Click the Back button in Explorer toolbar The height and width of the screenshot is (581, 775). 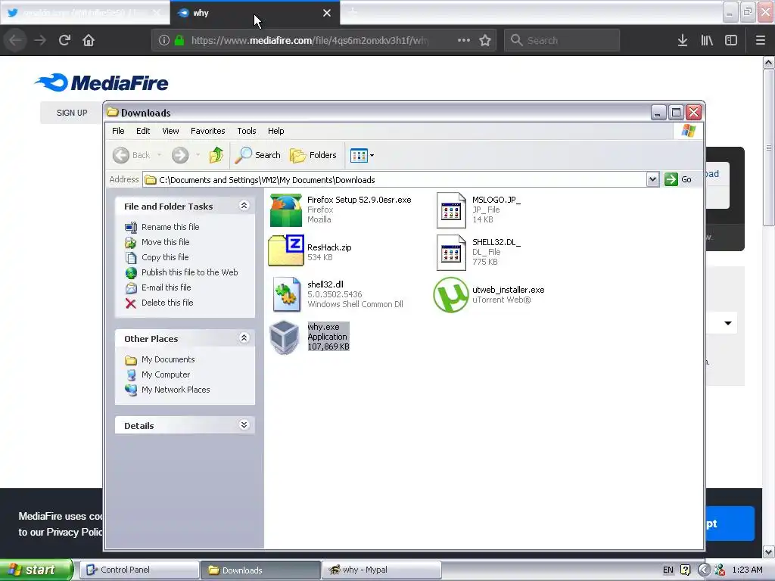click(x=132, y=155)
